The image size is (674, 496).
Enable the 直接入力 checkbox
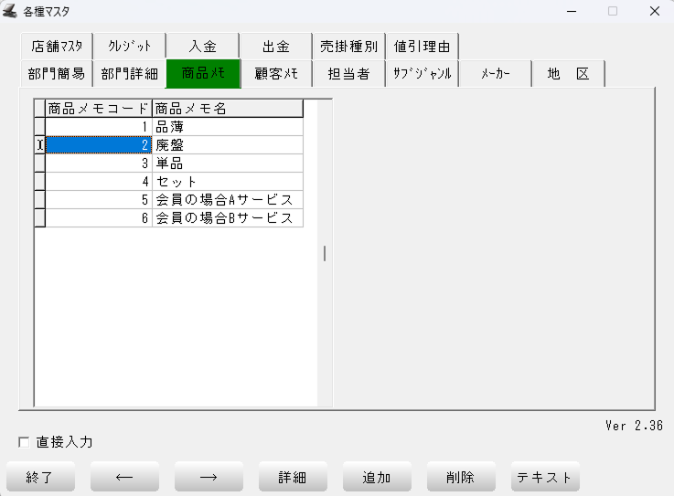[x=25, y=443]
